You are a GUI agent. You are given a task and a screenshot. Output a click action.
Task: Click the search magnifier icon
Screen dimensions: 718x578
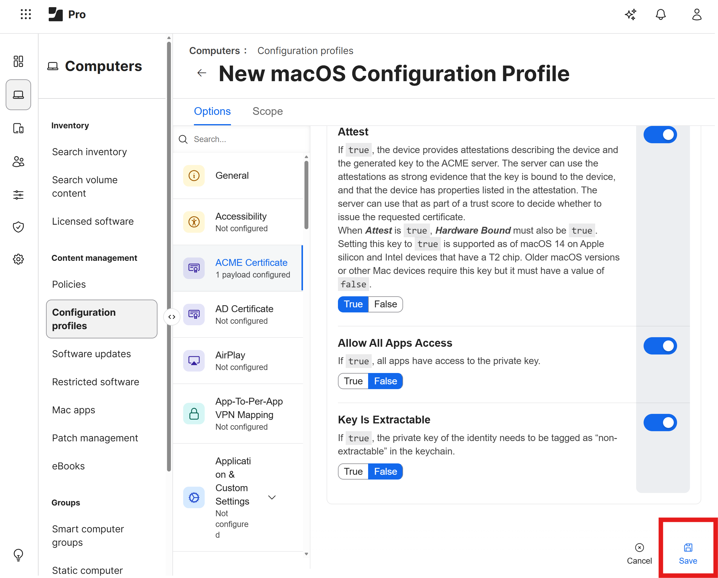pos(183,139)
